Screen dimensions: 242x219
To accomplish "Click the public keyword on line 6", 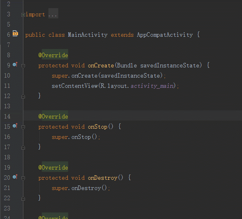I will [x=35, y=35].
